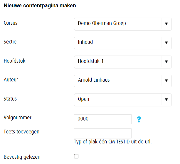This screenshot has width=180, height=164.
Task: Click the arrow of the Sectie dropdown
Action: click(x=166, y=43)
